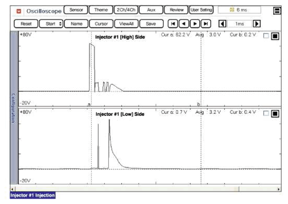Click the horizontal scrollbar below the waveforms

click(x=143, y=189)
